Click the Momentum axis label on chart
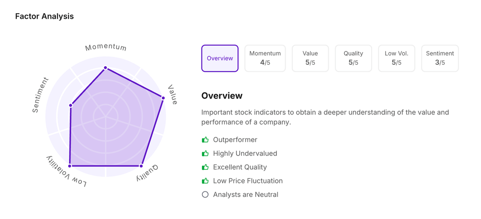The height and width of the screenshot is (219, 481). tap(106, 47)
